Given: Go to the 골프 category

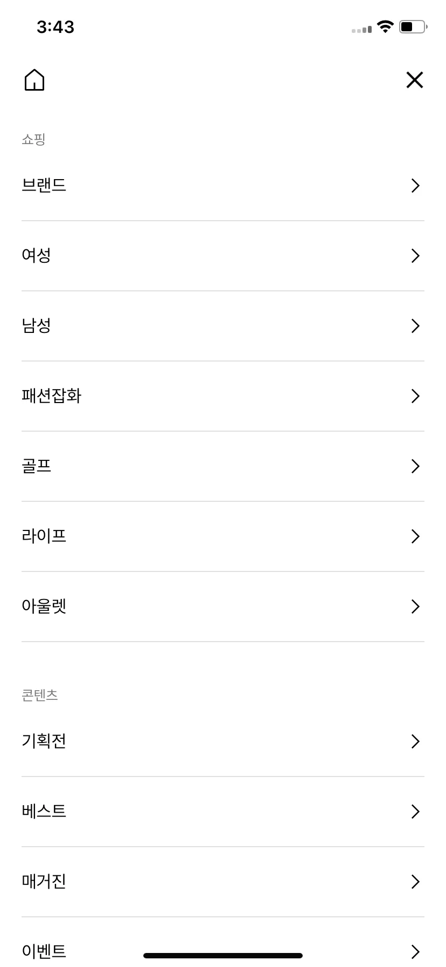Looking at the screenshot, I should [x=223, y=466].
